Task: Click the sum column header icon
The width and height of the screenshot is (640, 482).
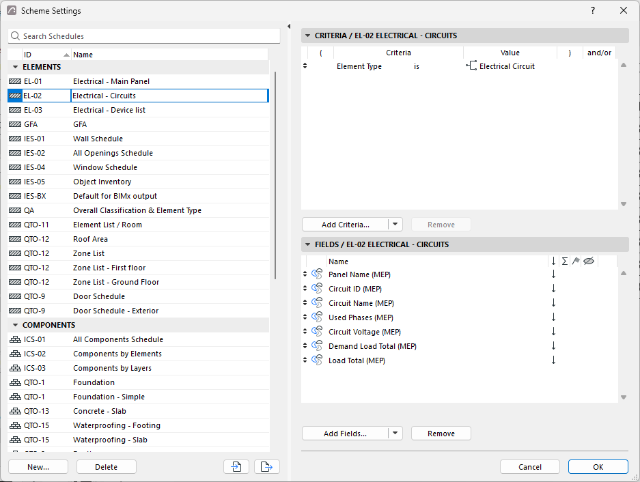Action: [564, 261]
